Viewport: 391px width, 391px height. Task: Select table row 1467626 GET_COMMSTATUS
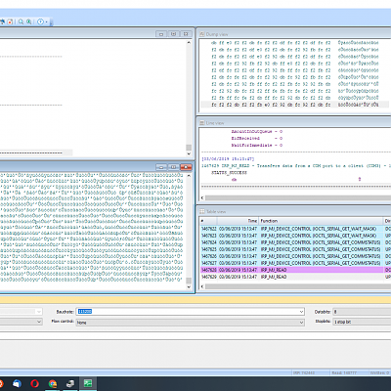(295, 256)
